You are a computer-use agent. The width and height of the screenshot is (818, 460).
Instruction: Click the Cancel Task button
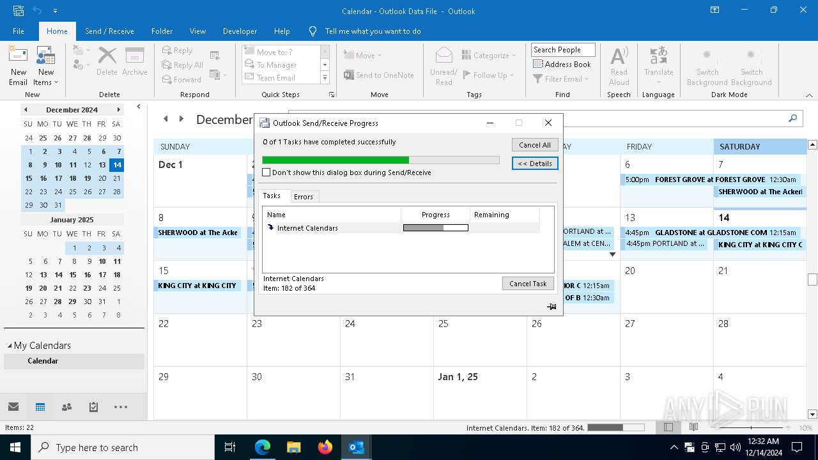[528, 284]
